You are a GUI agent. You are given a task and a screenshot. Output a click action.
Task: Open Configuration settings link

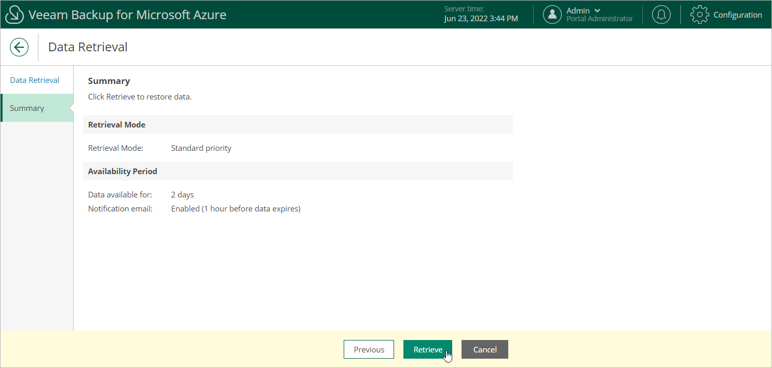(738, 15)
